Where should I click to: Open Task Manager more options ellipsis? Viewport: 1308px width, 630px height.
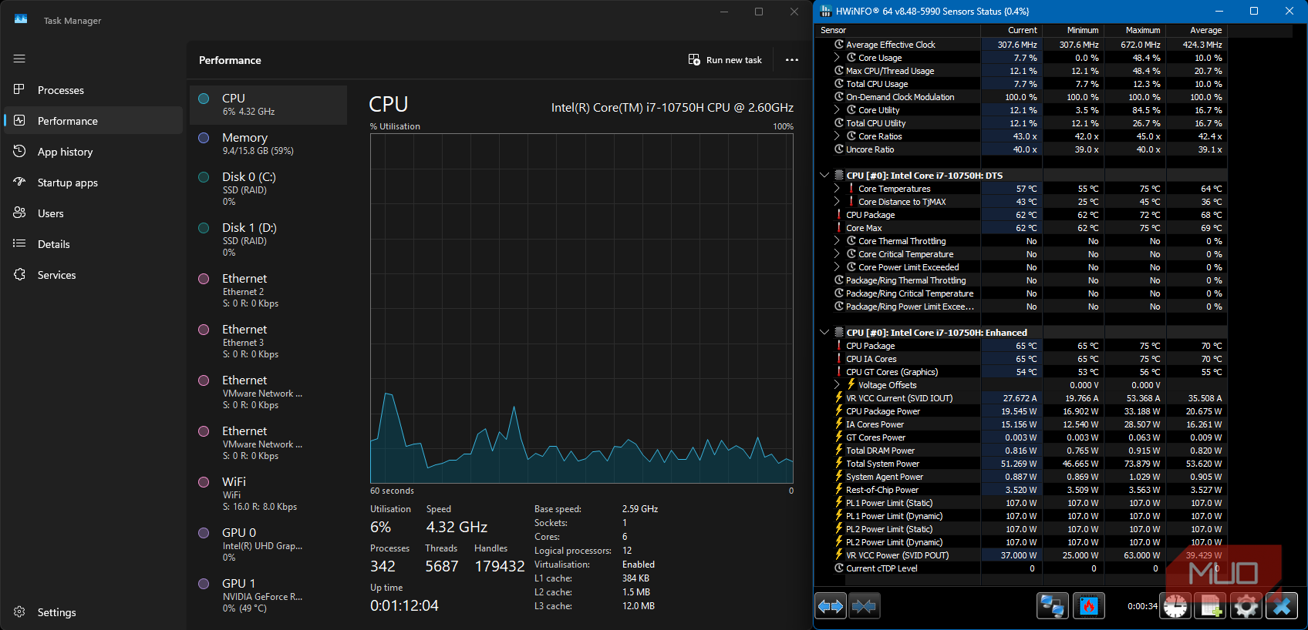click(x=792, y=60)
